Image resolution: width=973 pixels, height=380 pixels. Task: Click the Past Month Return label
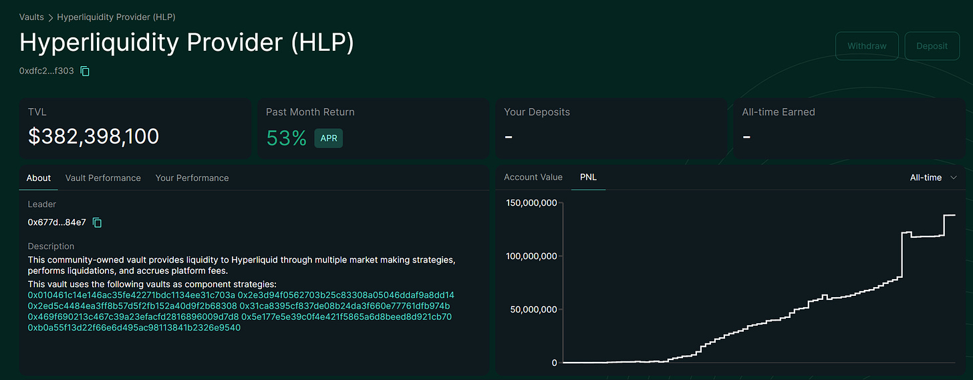(310, 112)
